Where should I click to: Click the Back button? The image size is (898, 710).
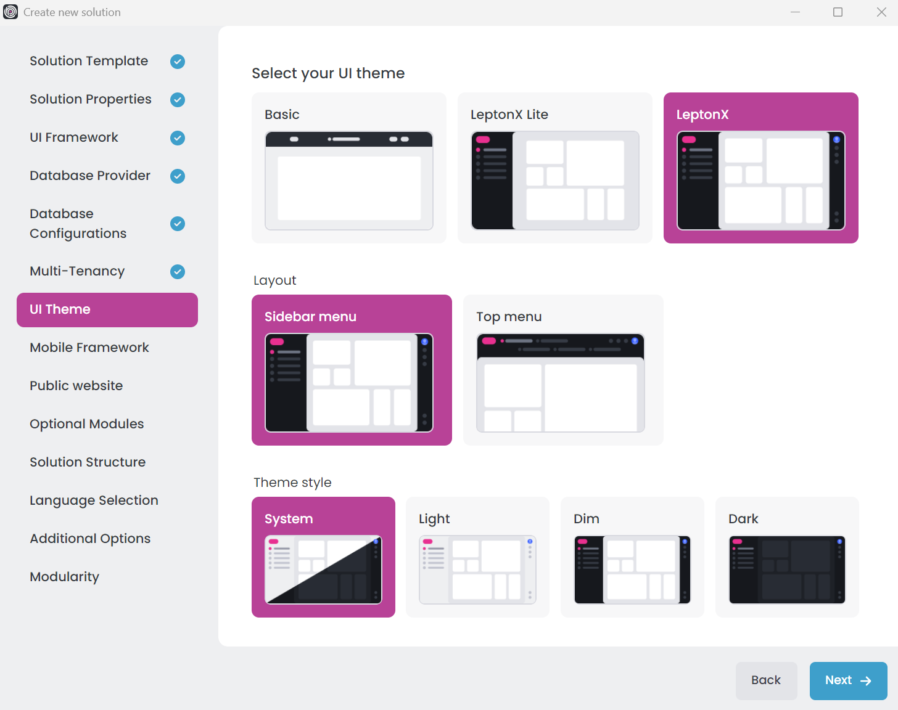[767, 681]
